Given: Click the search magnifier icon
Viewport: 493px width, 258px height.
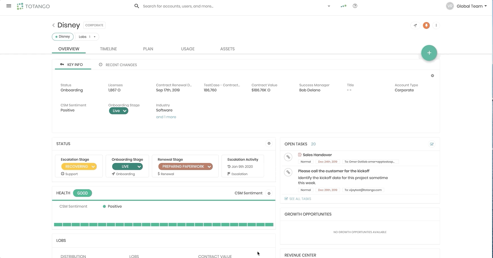Looking at the screenshot, I should click(x=137, y=6).
